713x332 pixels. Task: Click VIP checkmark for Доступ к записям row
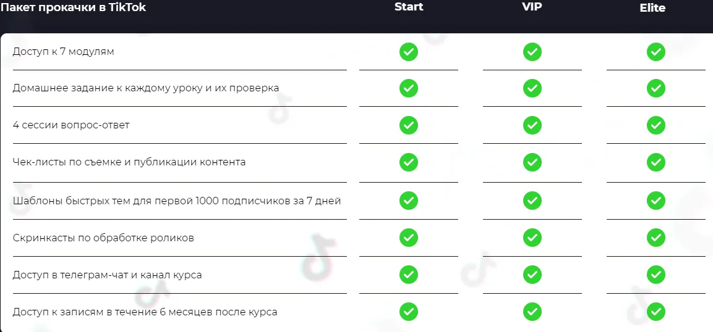(532, 312)
